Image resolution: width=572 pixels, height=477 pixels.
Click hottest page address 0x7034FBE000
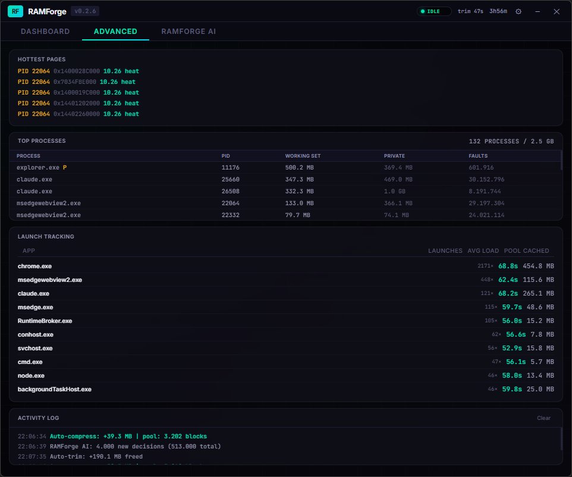tap(75, 81)
